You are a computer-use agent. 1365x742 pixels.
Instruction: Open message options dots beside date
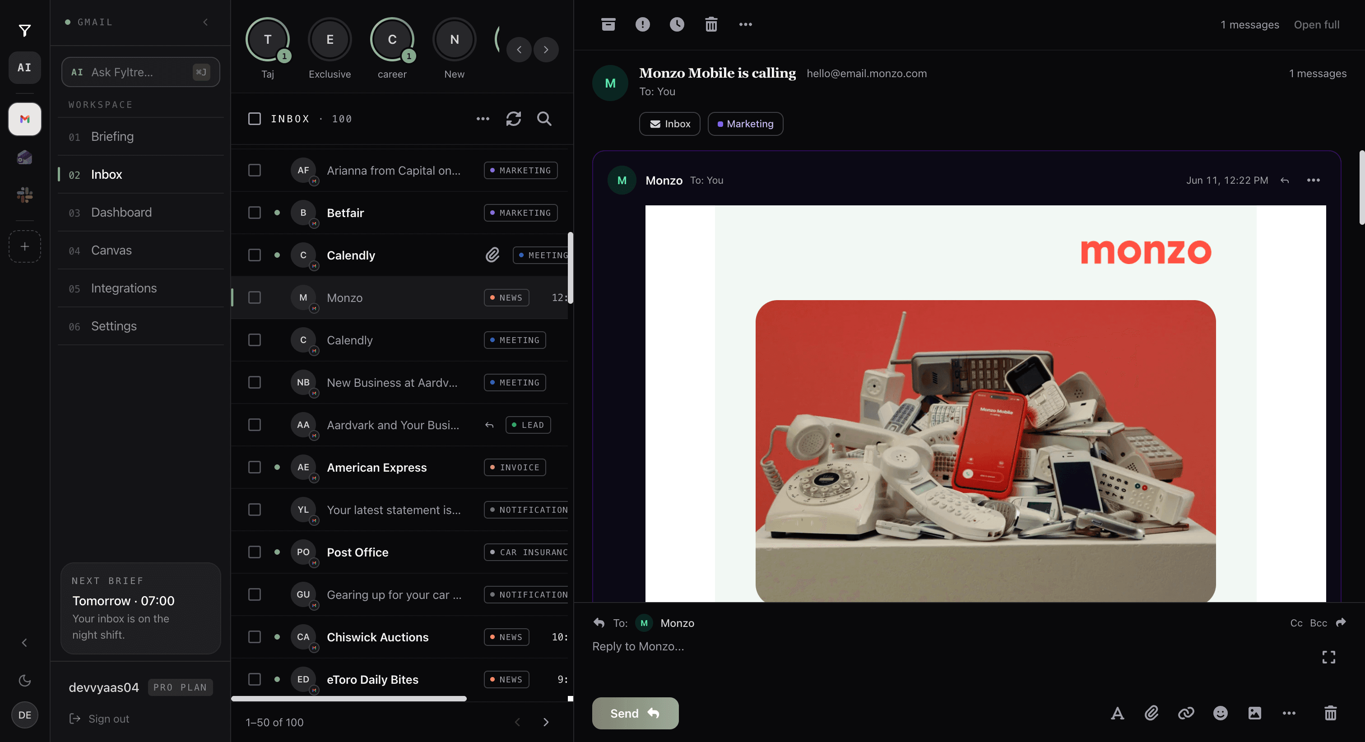1314,180
